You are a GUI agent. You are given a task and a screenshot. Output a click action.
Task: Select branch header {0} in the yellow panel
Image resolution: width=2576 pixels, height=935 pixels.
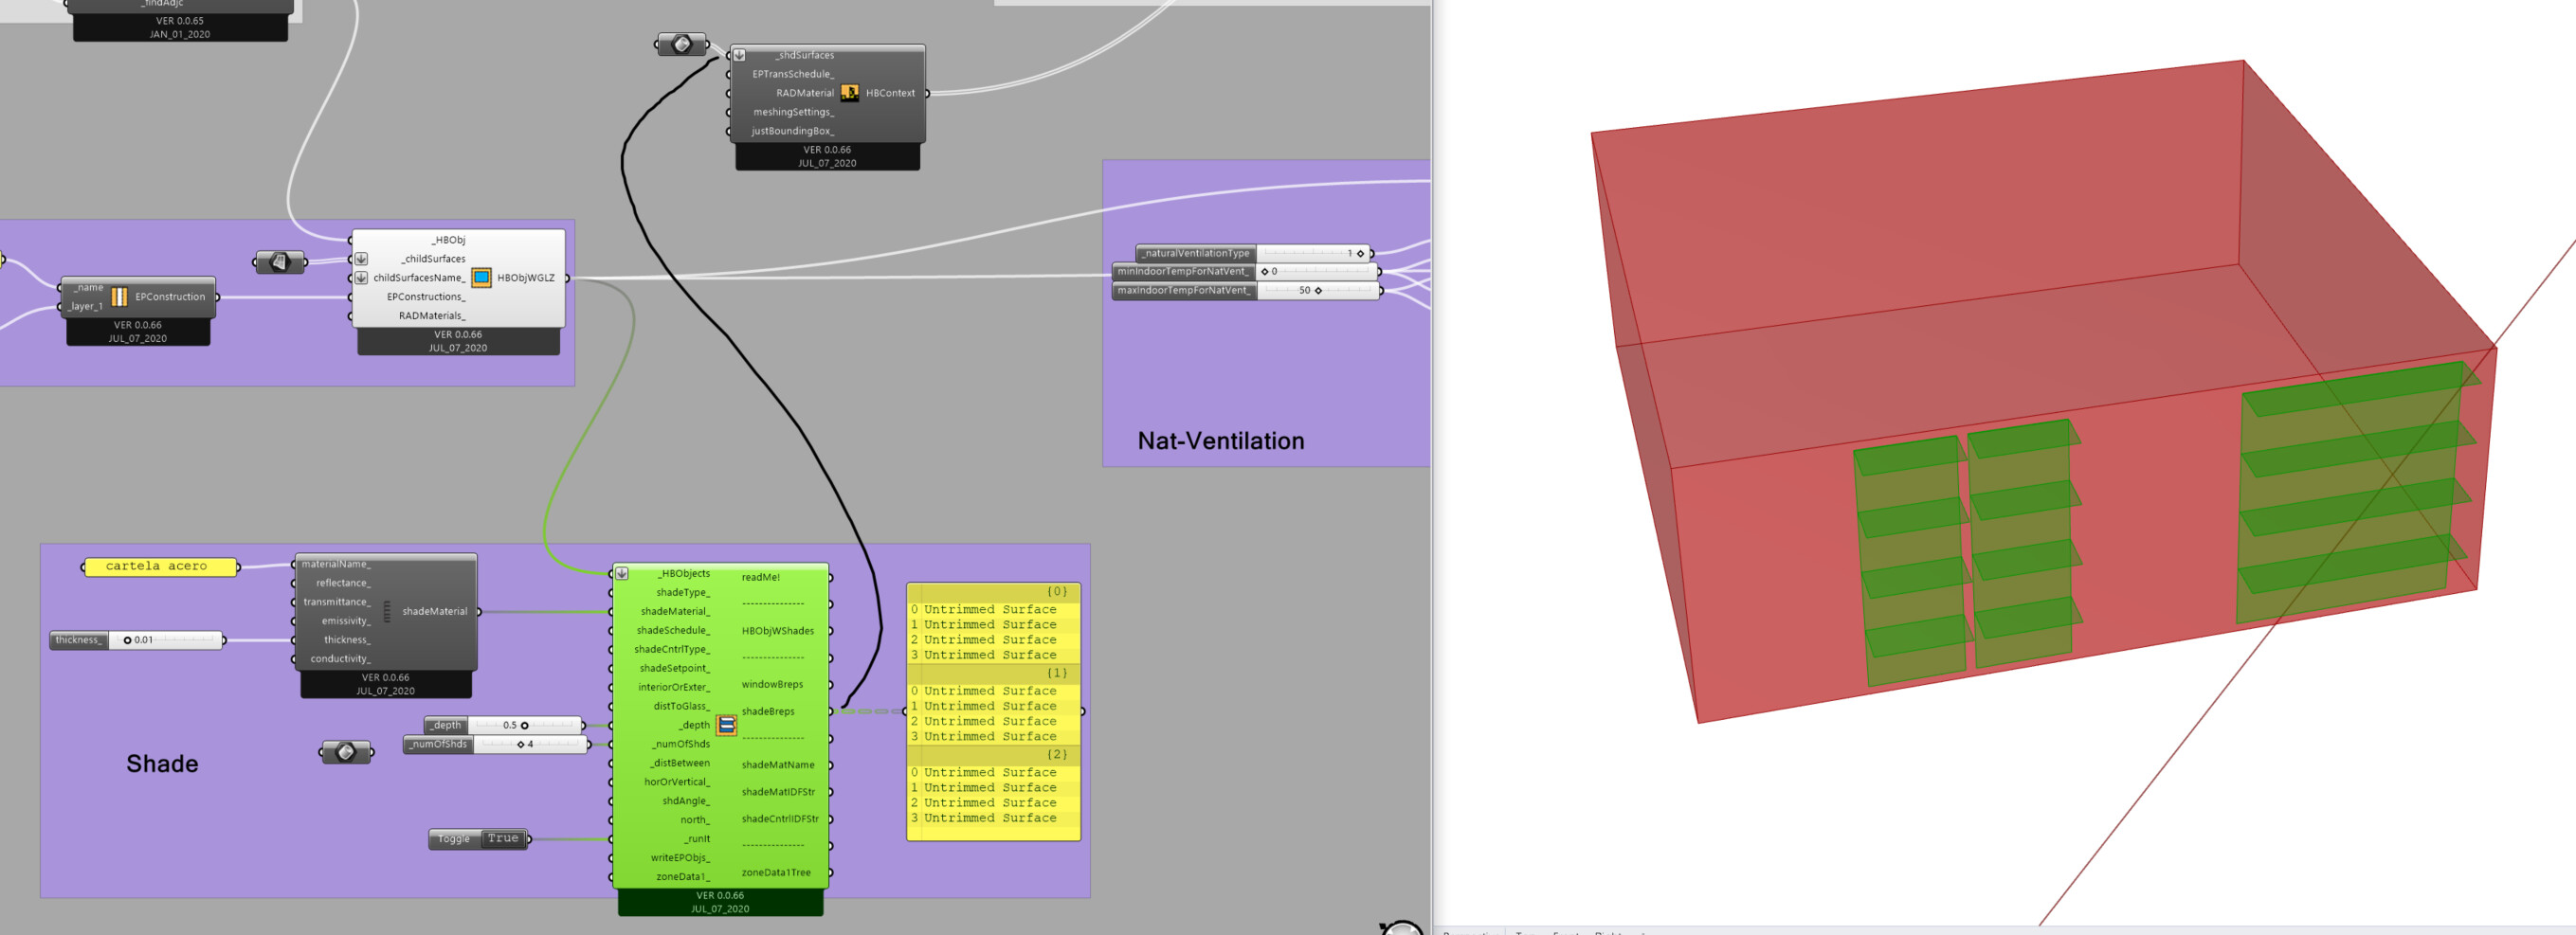click(x=993, y=592)
